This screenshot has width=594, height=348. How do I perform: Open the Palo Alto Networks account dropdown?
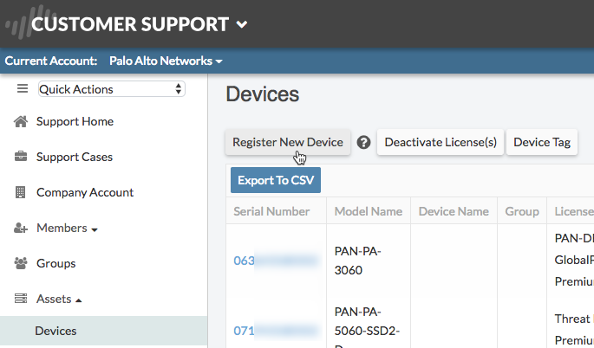[166, 61]
